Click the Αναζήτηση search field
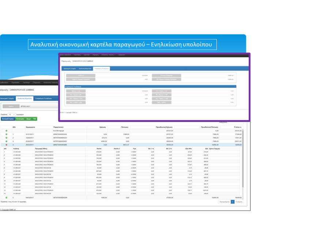The width and height of the screenshot is (309, 250). [236, 122]
